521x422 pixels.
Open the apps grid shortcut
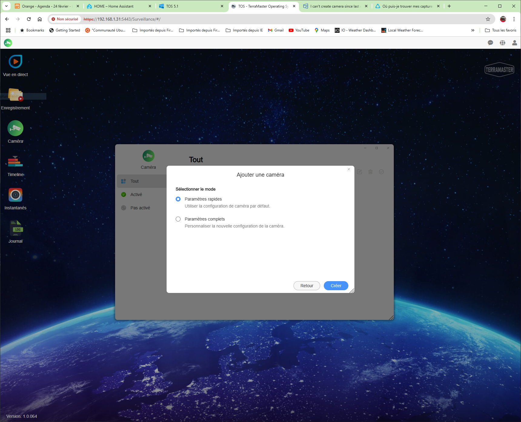8,30
